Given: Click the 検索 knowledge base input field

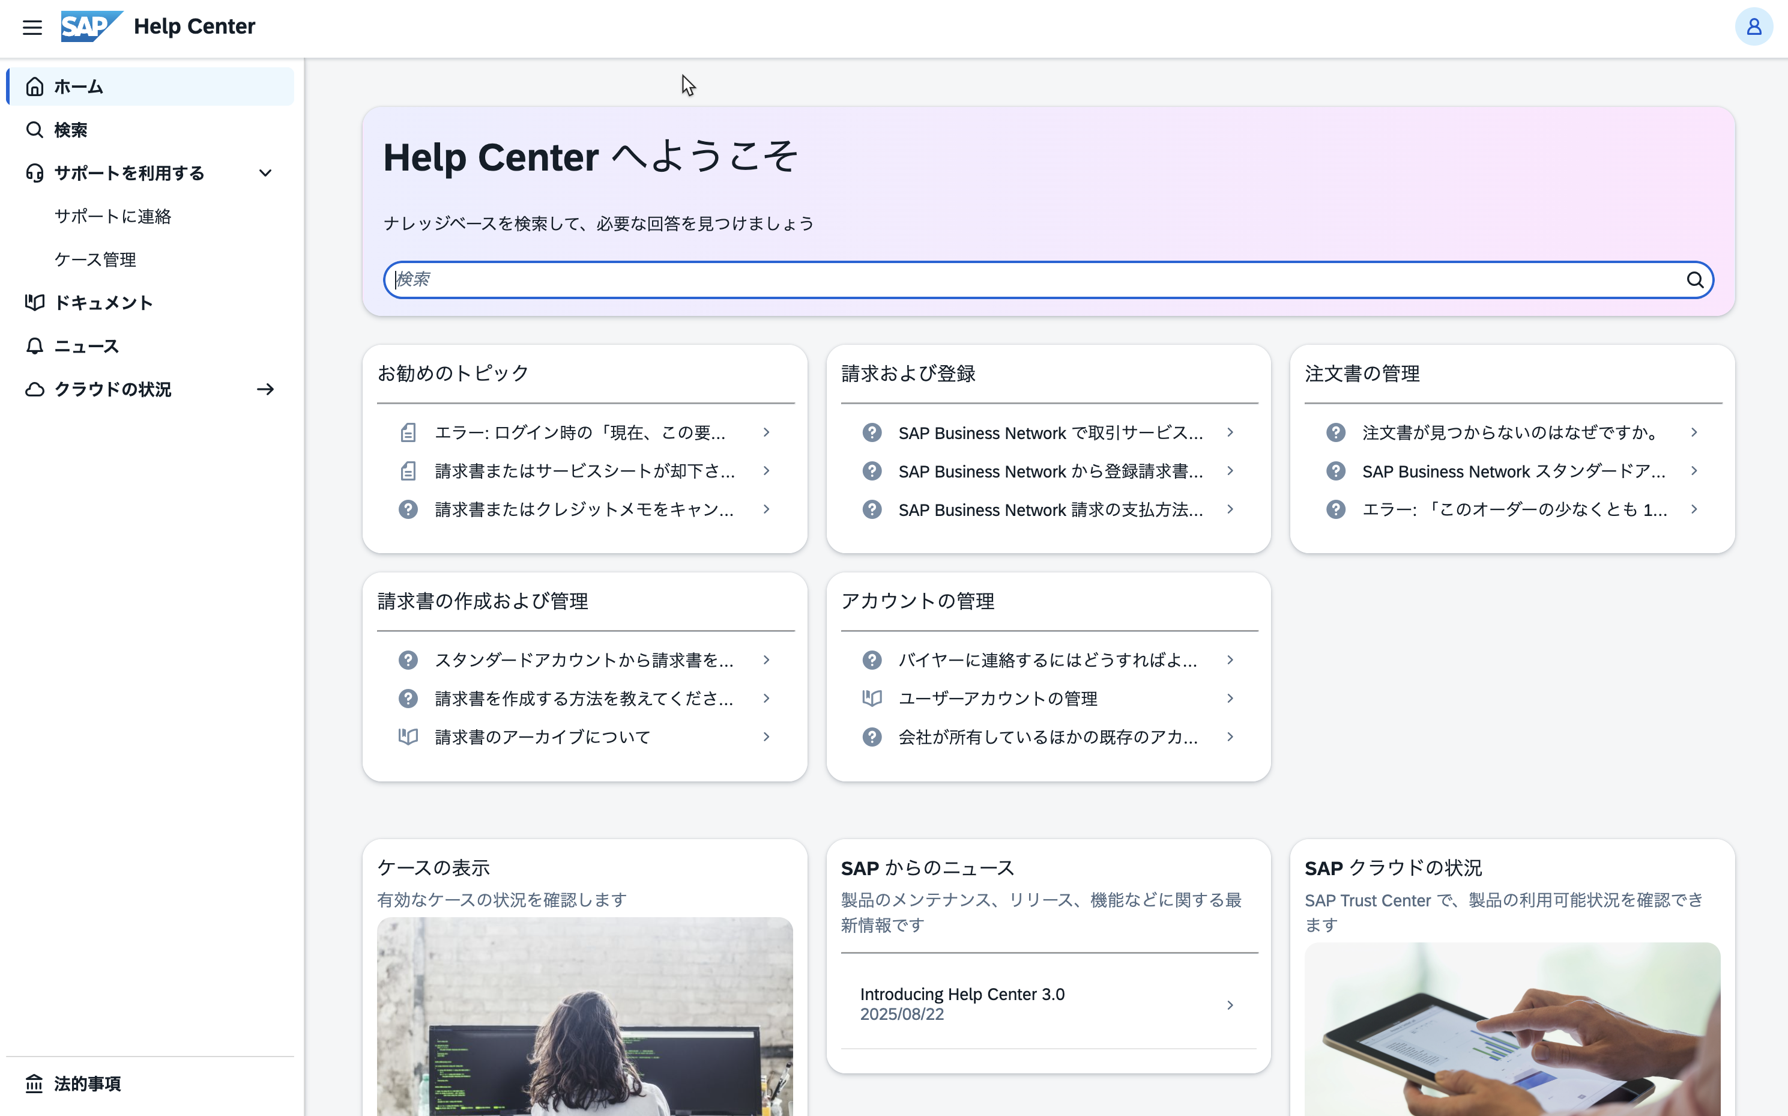Looking at the screenshot, I should 1033,280.
